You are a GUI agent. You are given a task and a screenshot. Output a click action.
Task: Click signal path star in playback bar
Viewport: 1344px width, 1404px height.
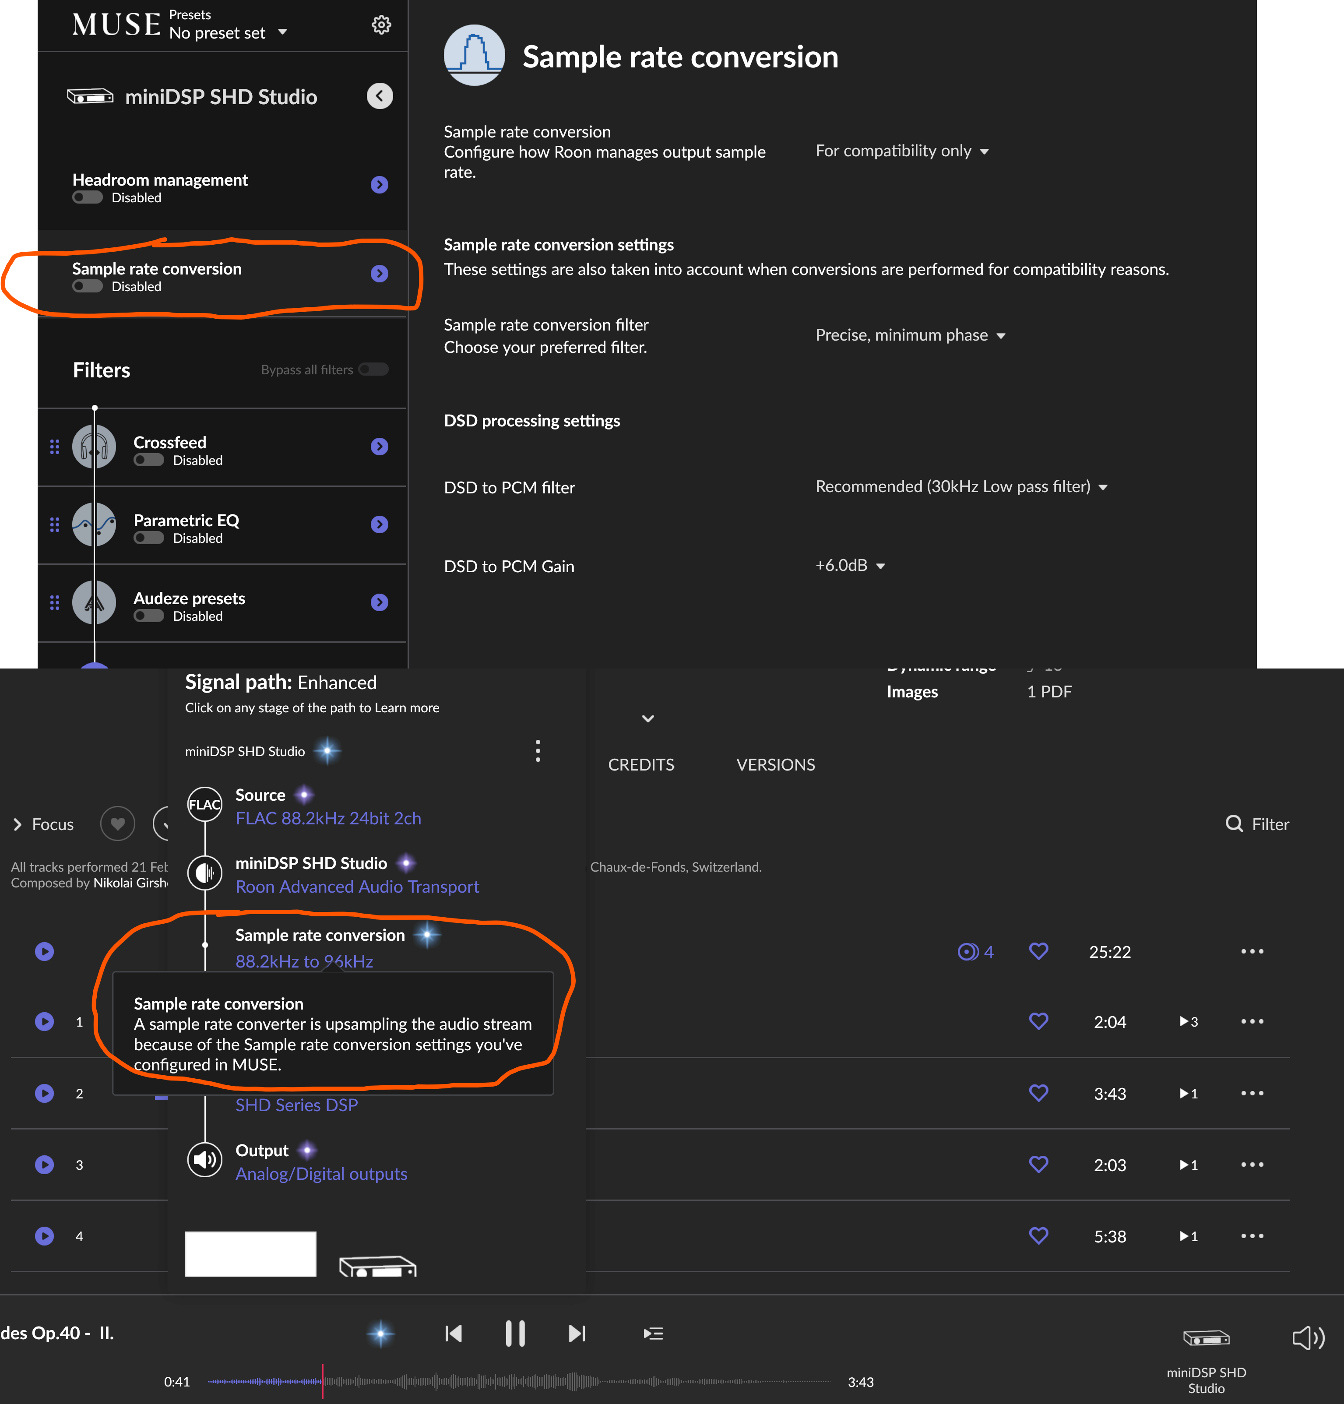[380, 1334]
